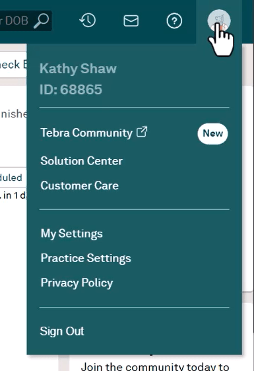Open Tebra Community

pos(86,133)
